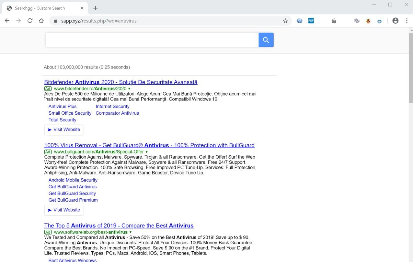413x262 pixels.
Task: Reload the current page
Action: tap(30, 21)
